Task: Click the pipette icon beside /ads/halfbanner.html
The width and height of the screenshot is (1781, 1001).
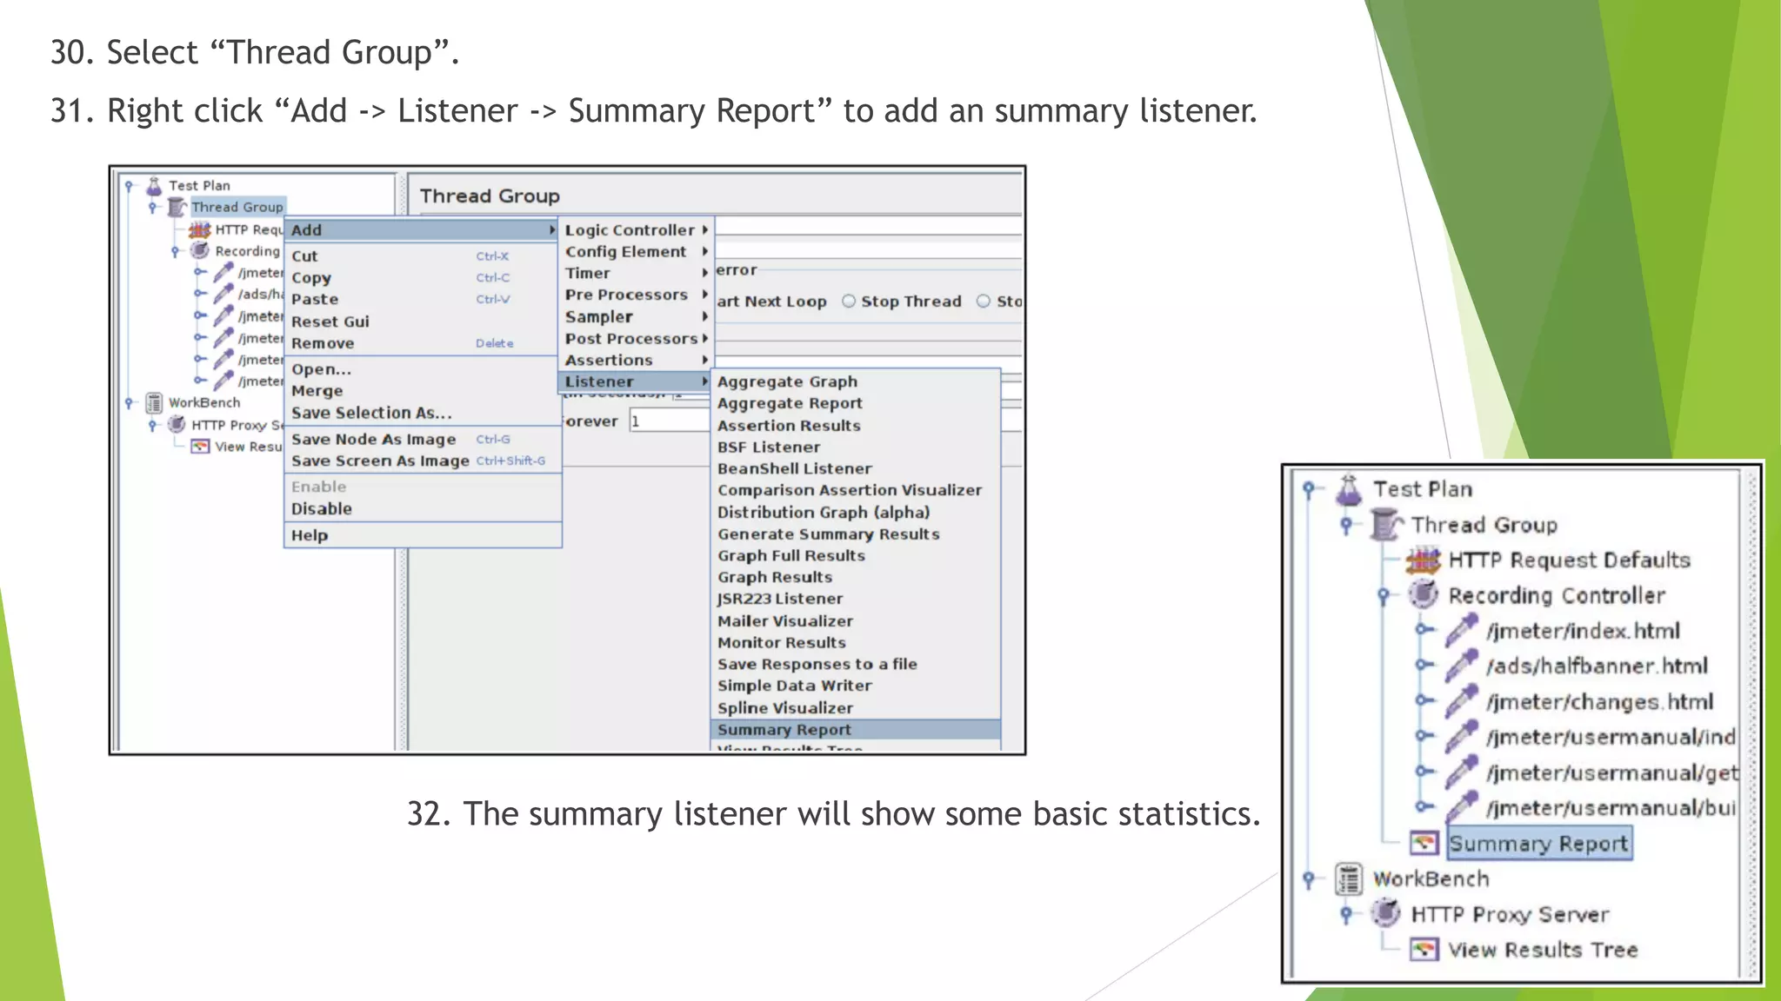Action: point(1462,666)
